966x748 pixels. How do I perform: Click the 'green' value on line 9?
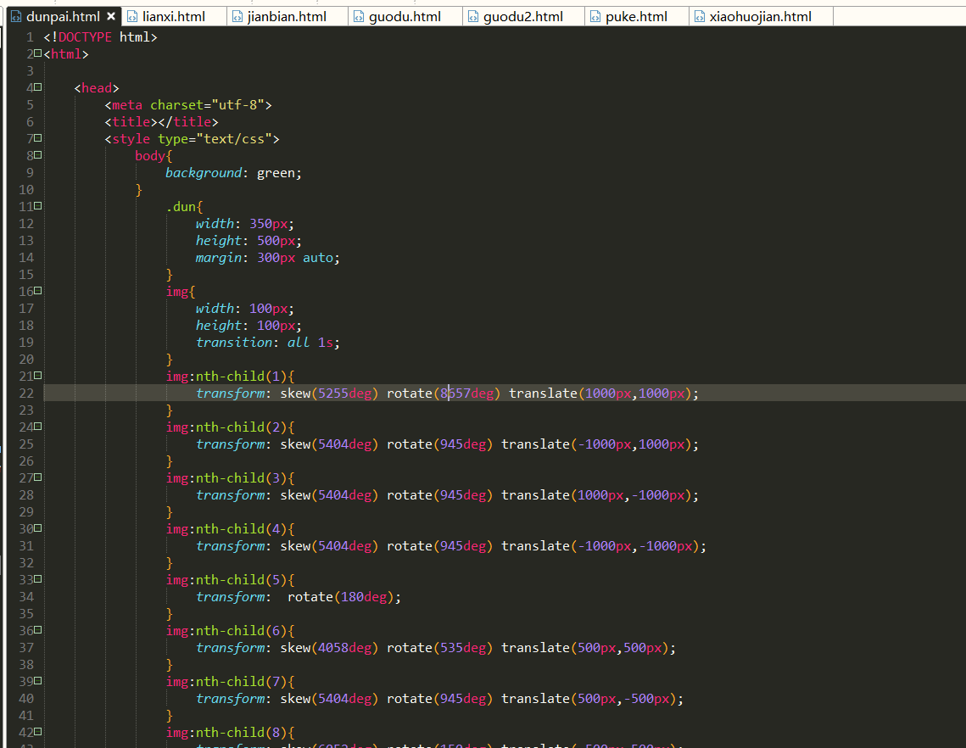coord(276,173)
